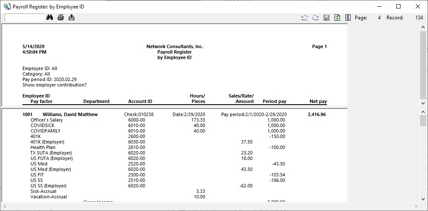Click the Page 1 label in report header
428x211 pixels.
click(x=319, y=46)
